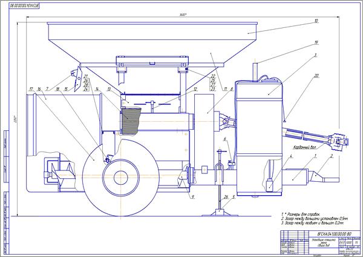Select callout number 17

(31, 89)
